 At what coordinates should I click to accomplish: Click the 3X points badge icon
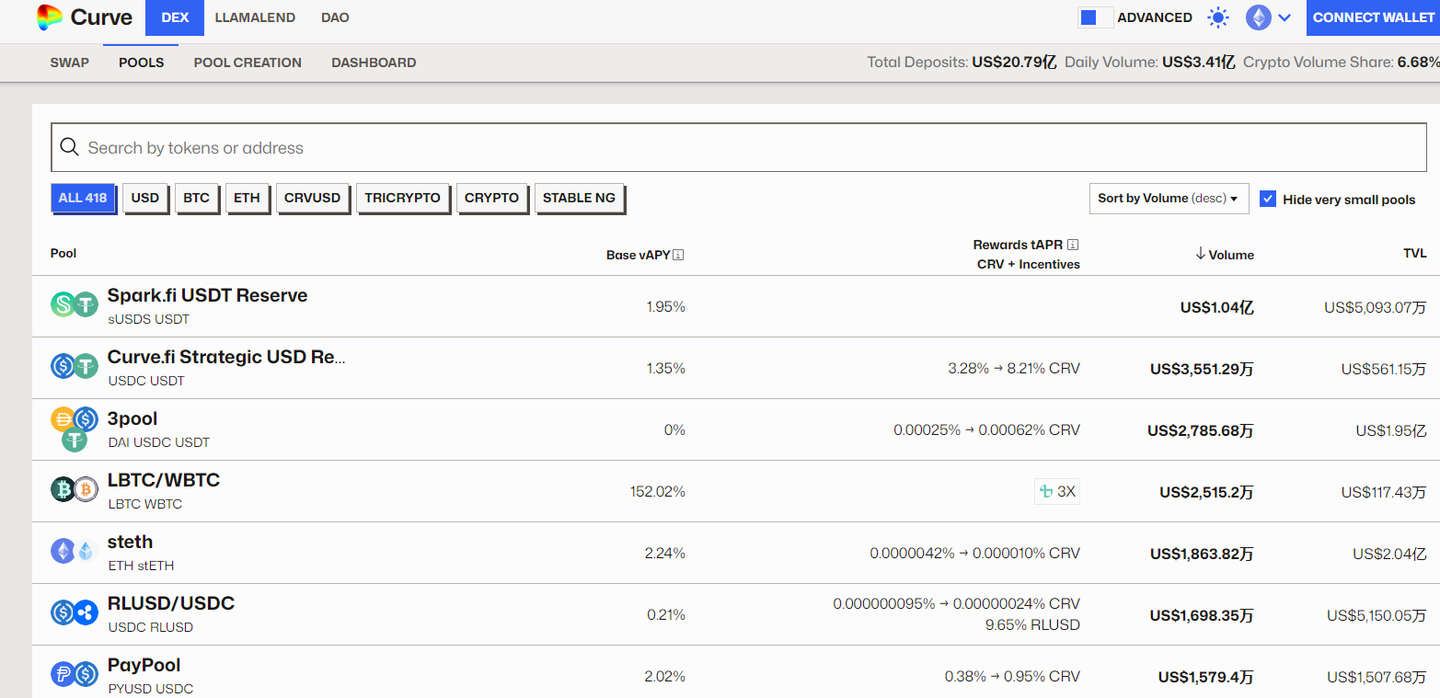pyautogui.click(x=1045, y=492)
